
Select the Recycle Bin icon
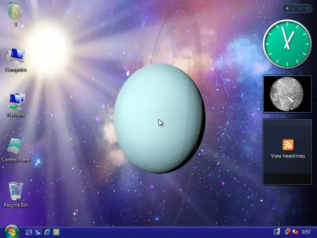click(16, 195)
